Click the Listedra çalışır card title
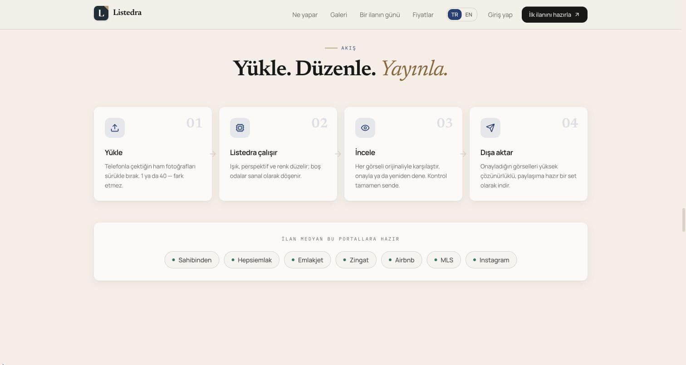The height and width of the screenshot is (365, 686). point(254,152)
